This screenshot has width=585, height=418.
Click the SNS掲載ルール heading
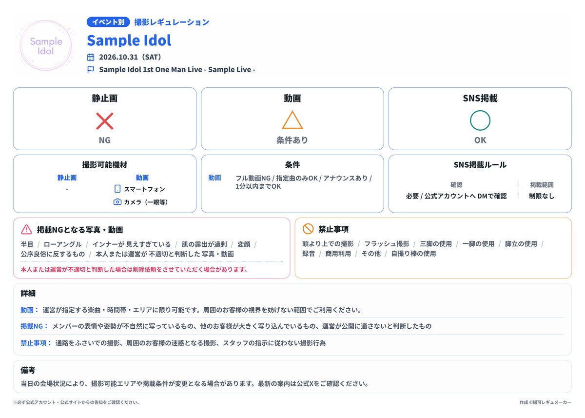(x=480, y=165)
